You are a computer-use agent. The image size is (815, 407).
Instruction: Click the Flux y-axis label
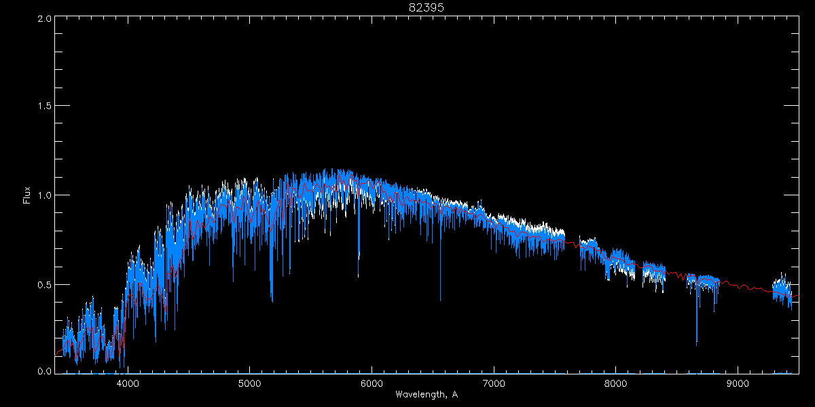(27, 195)
